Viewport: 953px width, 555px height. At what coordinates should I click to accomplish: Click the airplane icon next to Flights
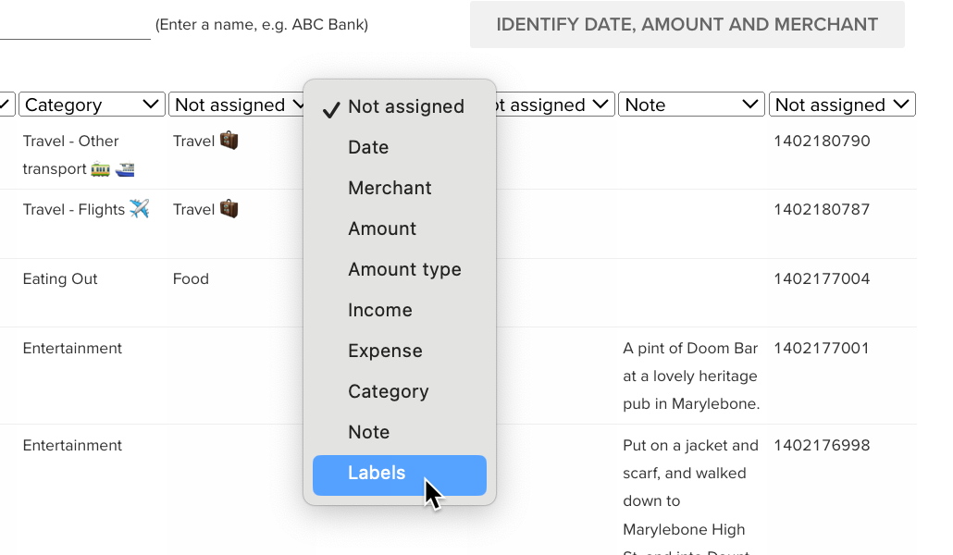[140, 209]
